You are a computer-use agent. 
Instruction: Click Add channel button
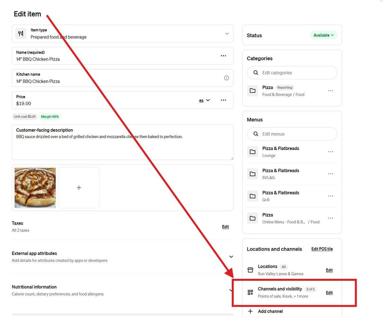coord(265,311)
